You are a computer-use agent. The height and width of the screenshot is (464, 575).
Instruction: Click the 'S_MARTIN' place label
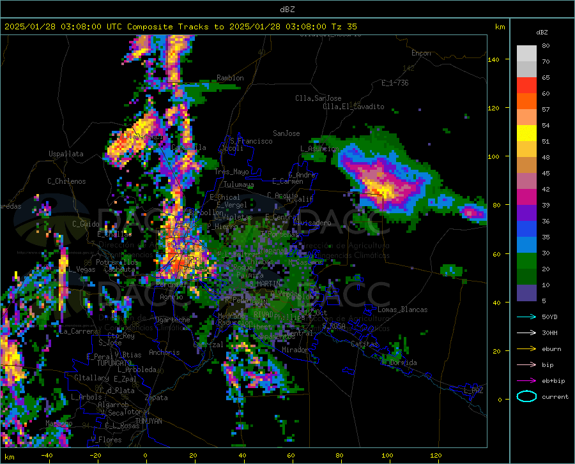click(264, 284)
